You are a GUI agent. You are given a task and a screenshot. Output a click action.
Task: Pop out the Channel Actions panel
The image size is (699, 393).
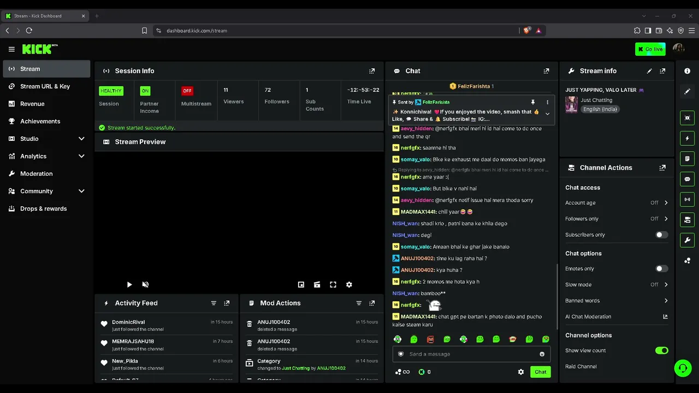click(x=662, y=168)
